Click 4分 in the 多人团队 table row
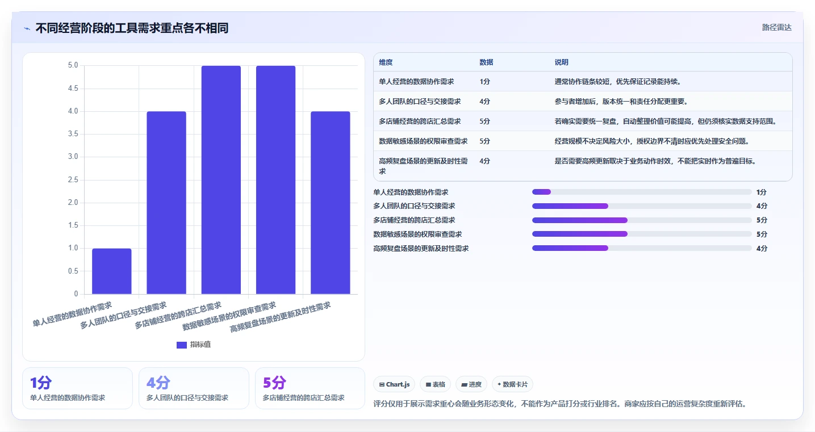Image resolution: width=815 pixels, height=432 pixels. [484, 102]
